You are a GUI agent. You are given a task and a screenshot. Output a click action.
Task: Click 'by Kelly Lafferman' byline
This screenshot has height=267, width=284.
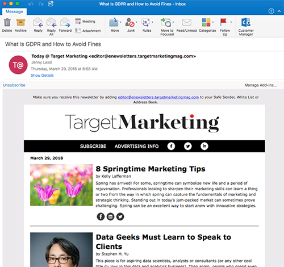[114, 176]
